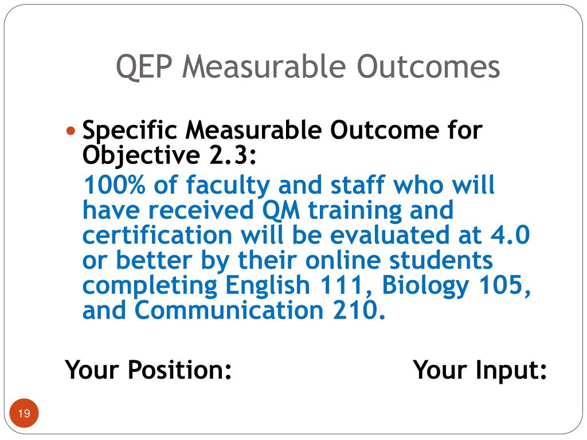Click the heading text Objective 2.3:

click(169, 155)
